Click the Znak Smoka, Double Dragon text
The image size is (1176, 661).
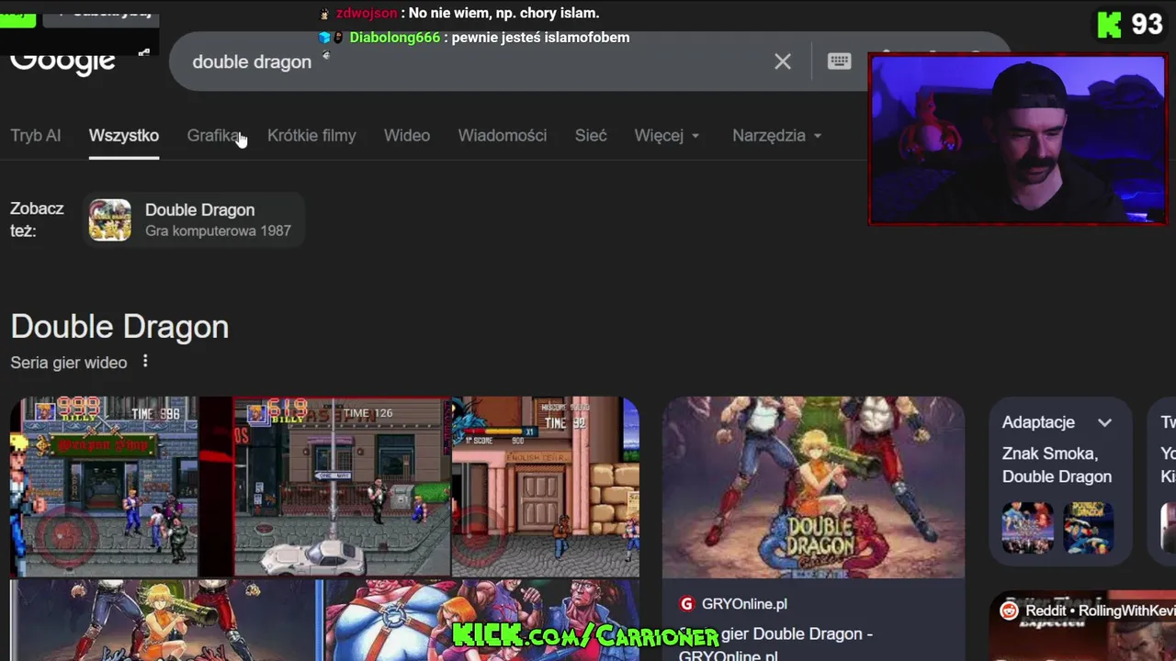pyautogui.click(x=1057, y=465)
